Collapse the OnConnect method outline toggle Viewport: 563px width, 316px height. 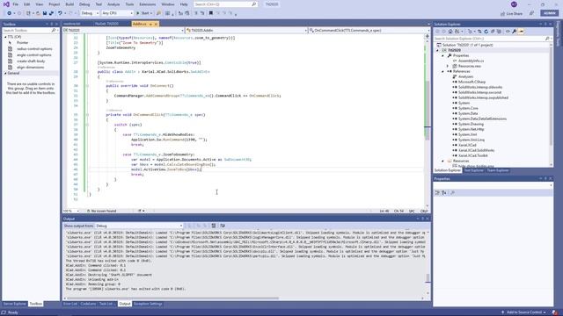pos(87,86)
